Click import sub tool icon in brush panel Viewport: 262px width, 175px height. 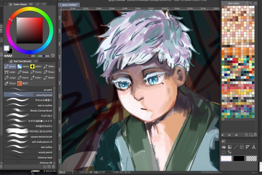tap(45, 167)
